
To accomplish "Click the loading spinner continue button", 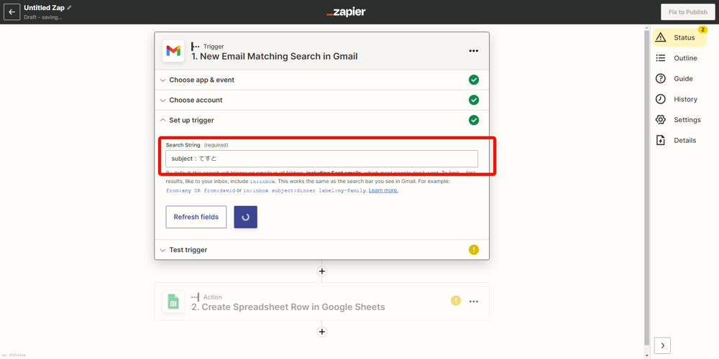I will [x=245, y=217].
